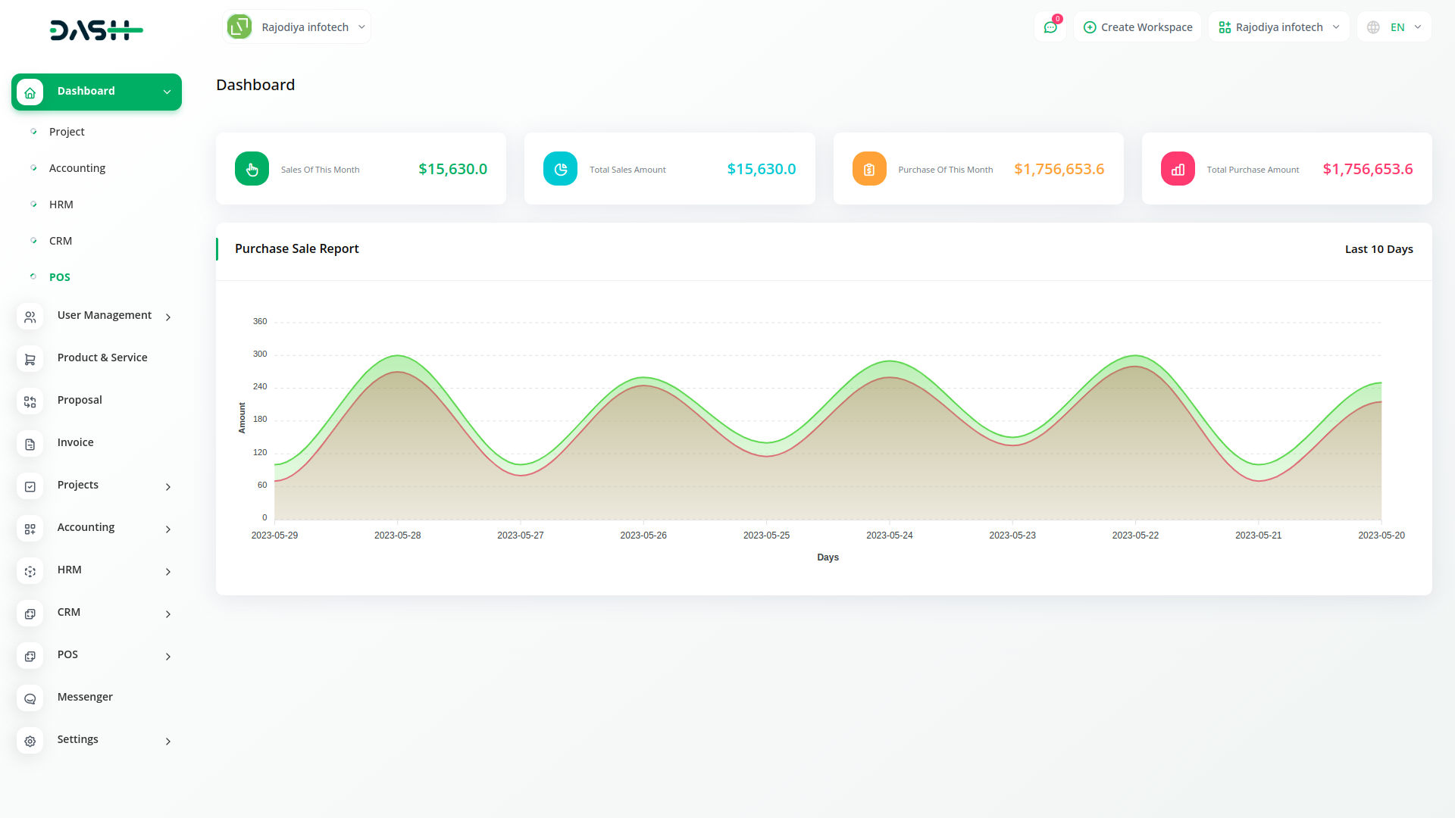This screenshot has width=1455, height=818.
Task: Expand the Projects sidebar section
Action: pos(167,487)
